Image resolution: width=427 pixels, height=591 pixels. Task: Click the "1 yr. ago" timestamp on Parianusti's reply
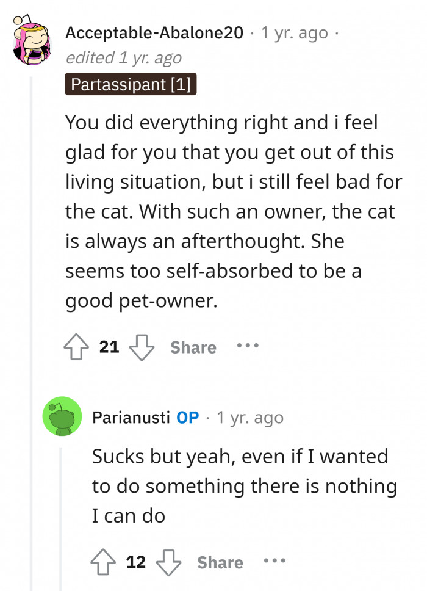[x=250, y=418]
